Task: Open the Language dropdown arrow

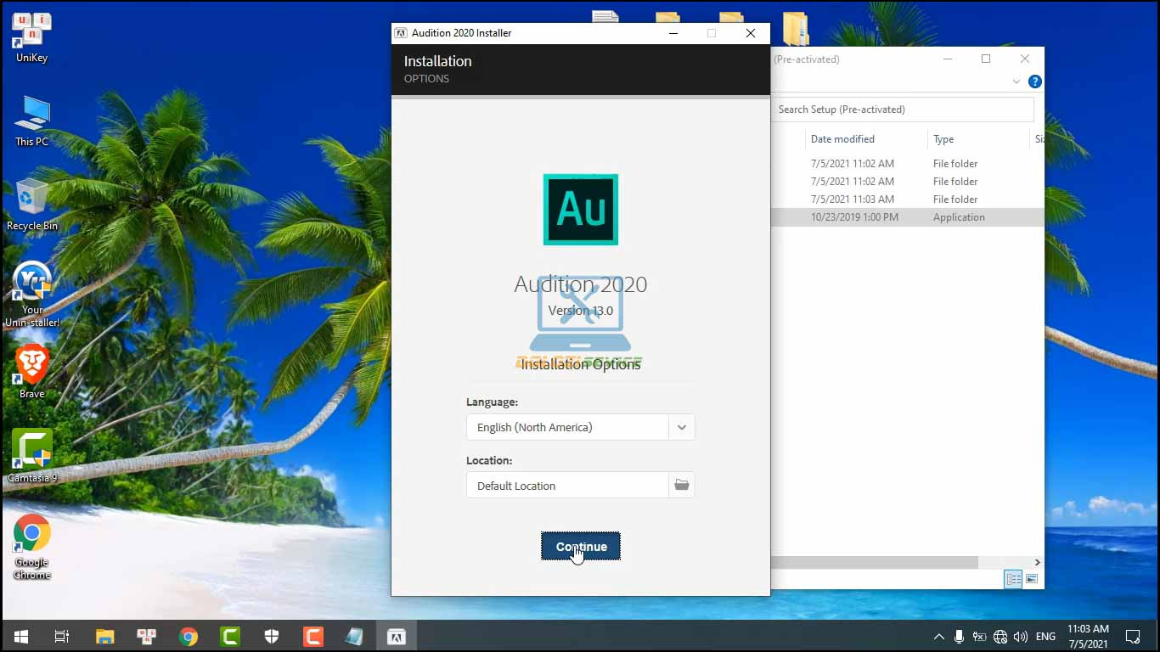Action: click(x=681, y=427)
